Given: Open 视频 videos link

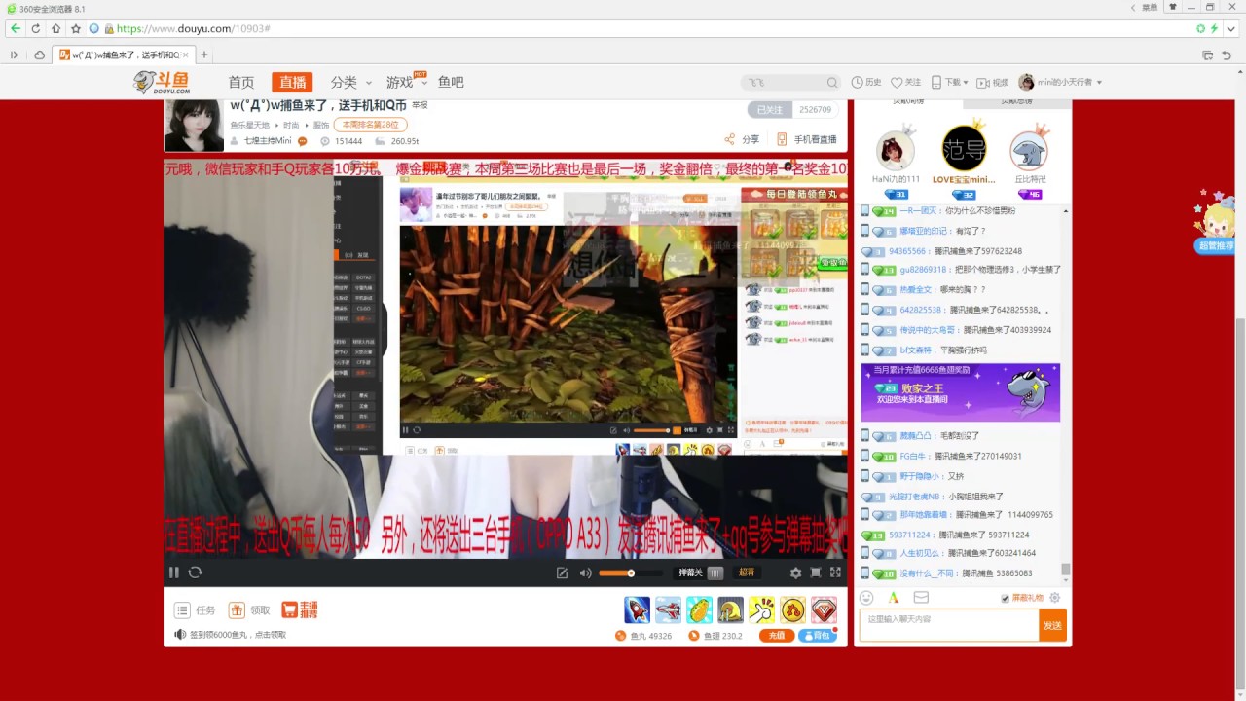Looking at the screenshot, I should pyautogui.click(x=993, y=83).
